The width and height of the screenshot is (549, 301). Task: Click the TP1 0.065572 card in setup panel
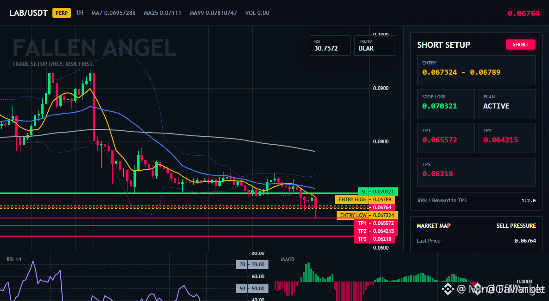pos(446,138)
